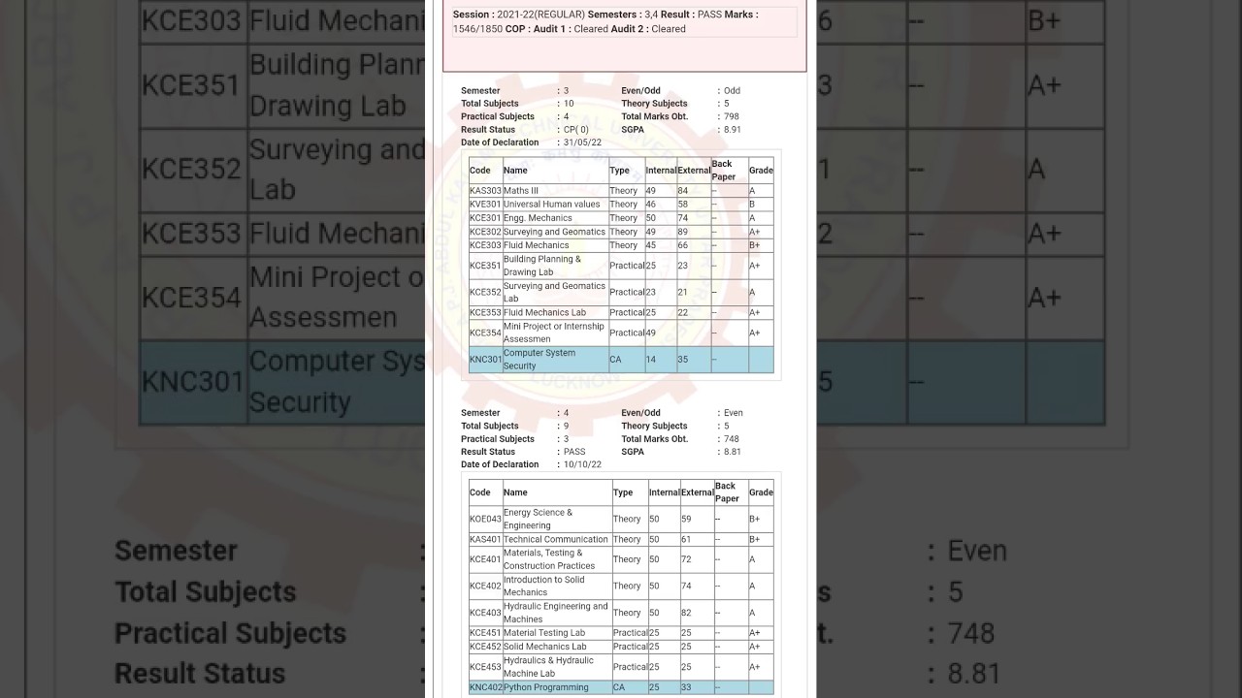Select the KCE302 code cell
The height and width of the screenshot is (698, 1242).
point(485,232)
